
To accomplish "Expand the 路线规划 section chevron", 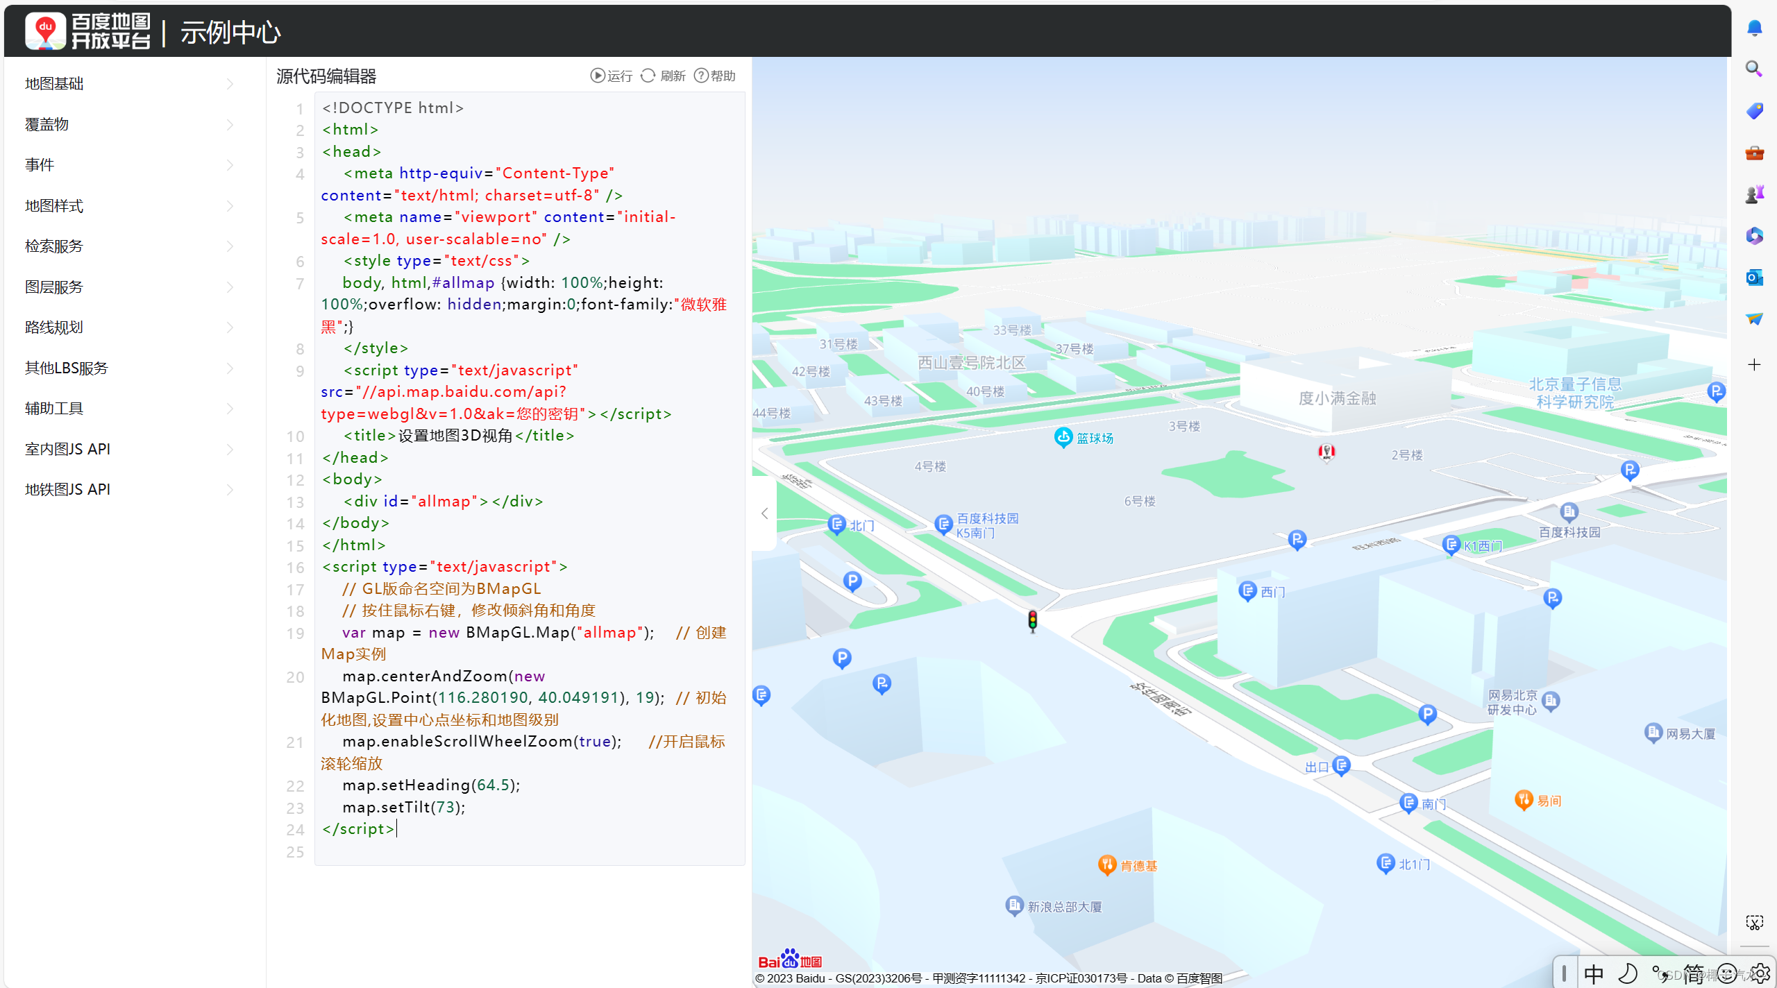I will click(x=230, y=327).
